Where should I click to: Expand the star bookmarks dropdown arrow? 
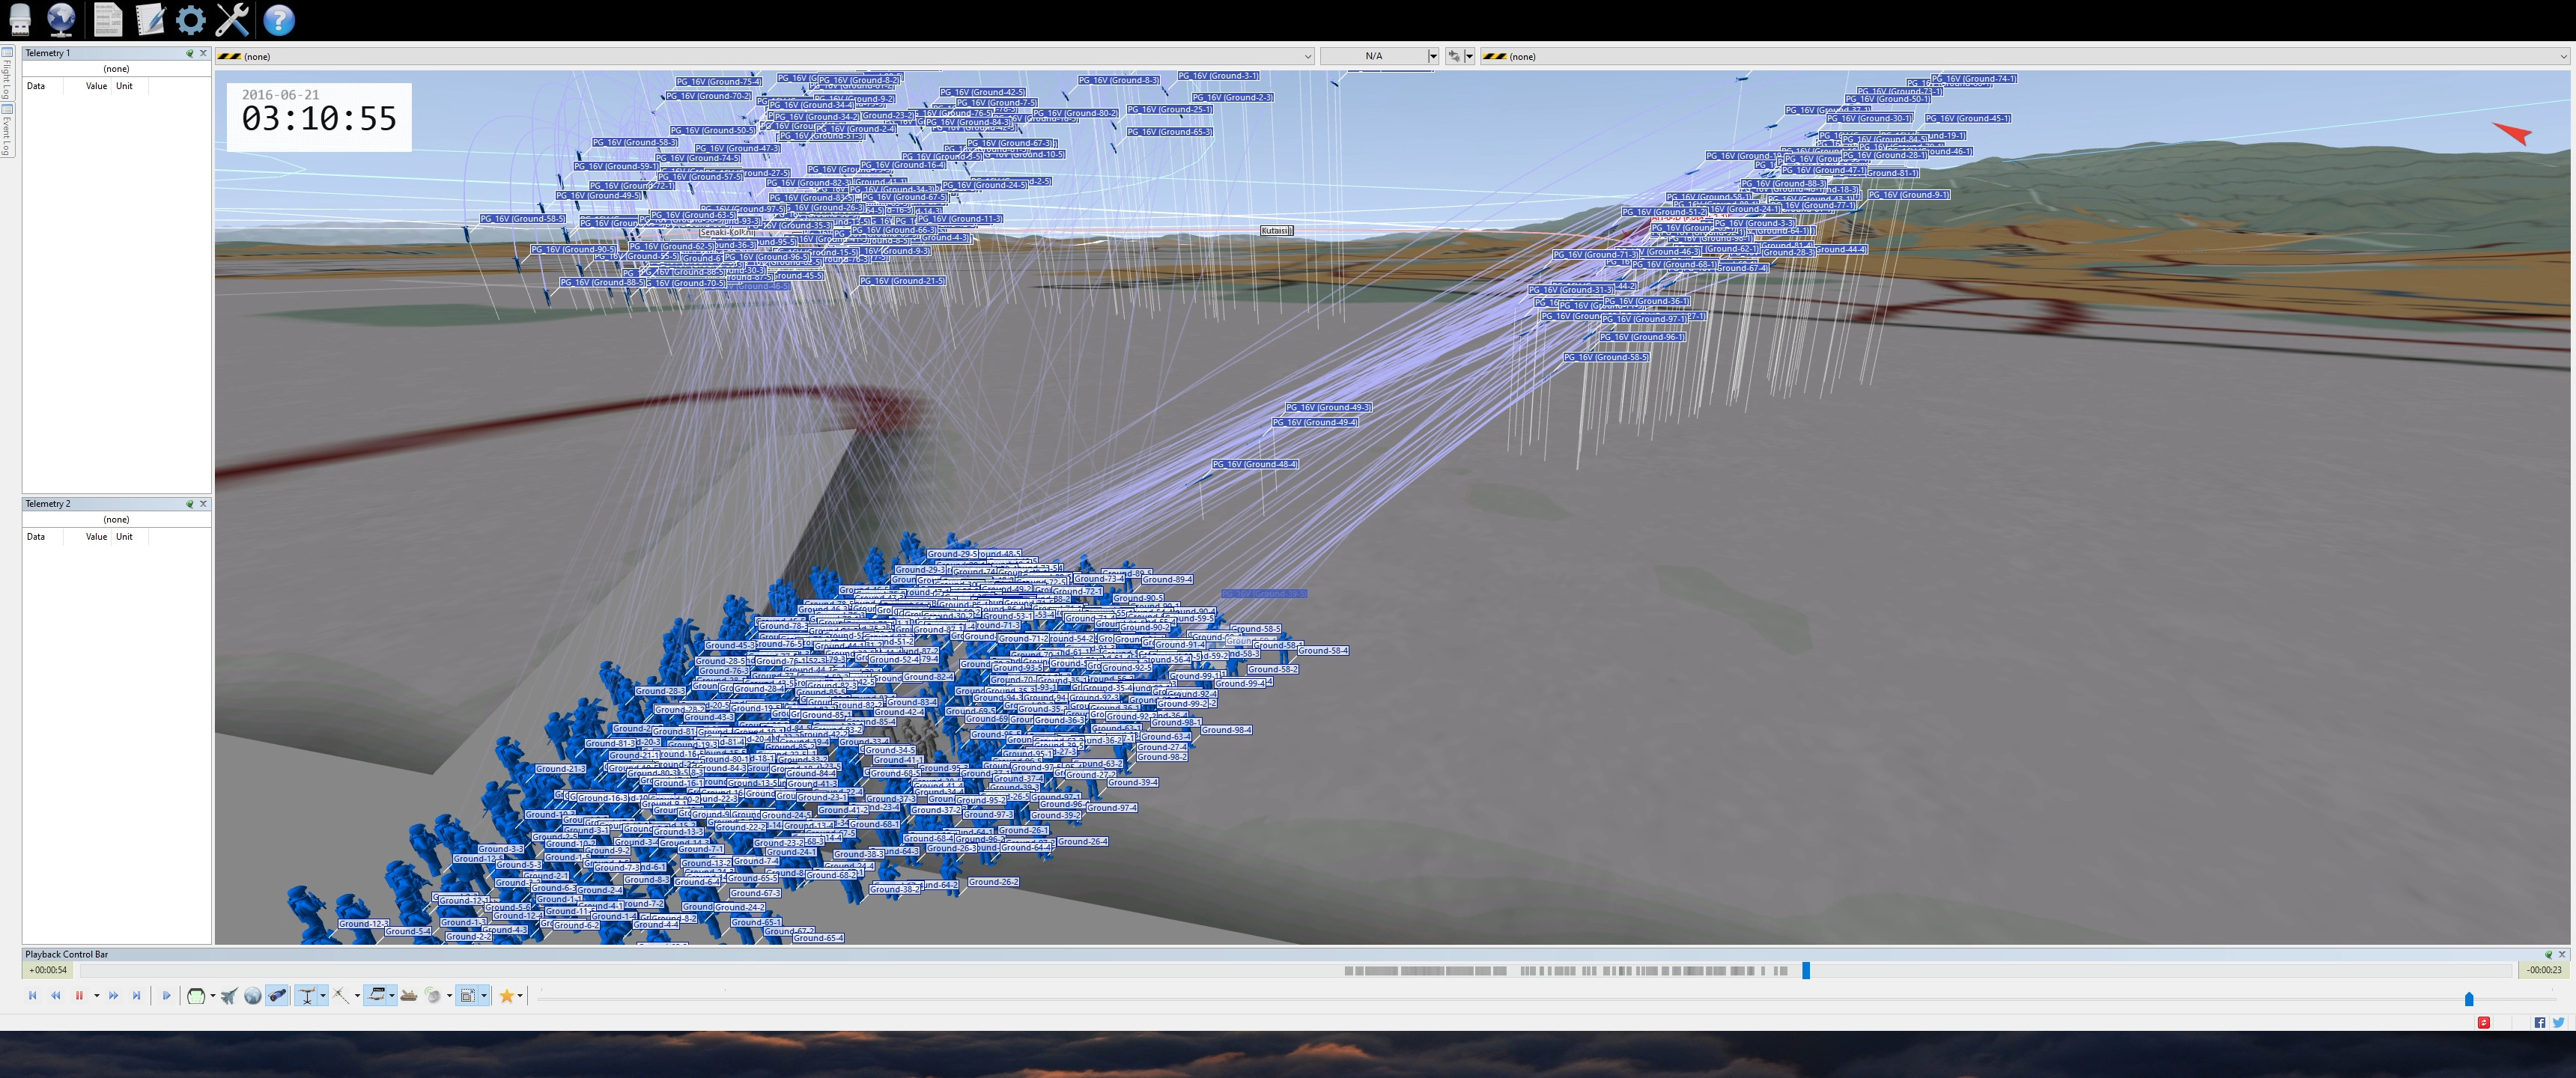[x=520, y=996]
